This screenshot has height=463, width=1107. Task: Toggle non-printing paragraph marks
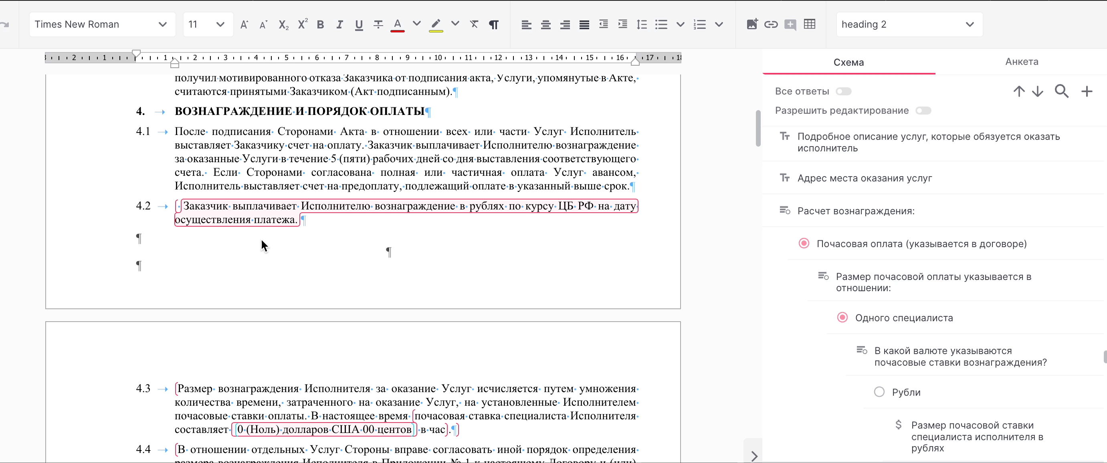pyautogui.click(x=494, y=24)
